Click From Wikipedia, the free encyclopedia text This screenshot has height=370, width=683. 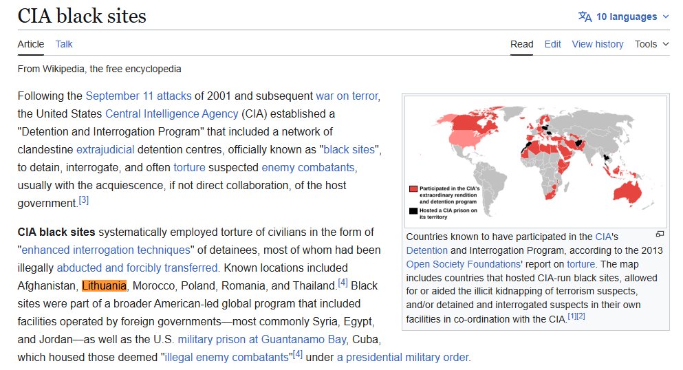(x=99, y=69)
